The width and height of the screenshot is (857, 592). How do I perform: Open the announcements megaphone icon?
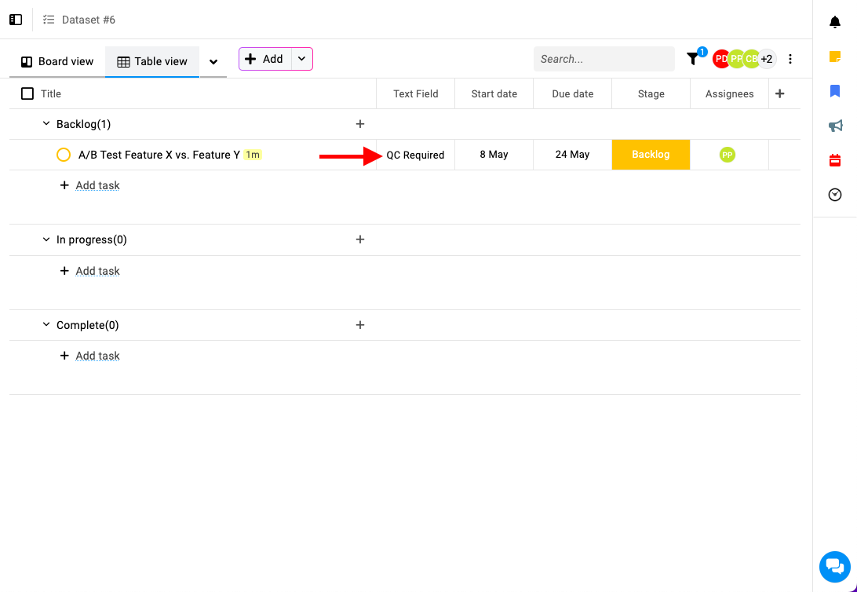click(x=835, y=126)
